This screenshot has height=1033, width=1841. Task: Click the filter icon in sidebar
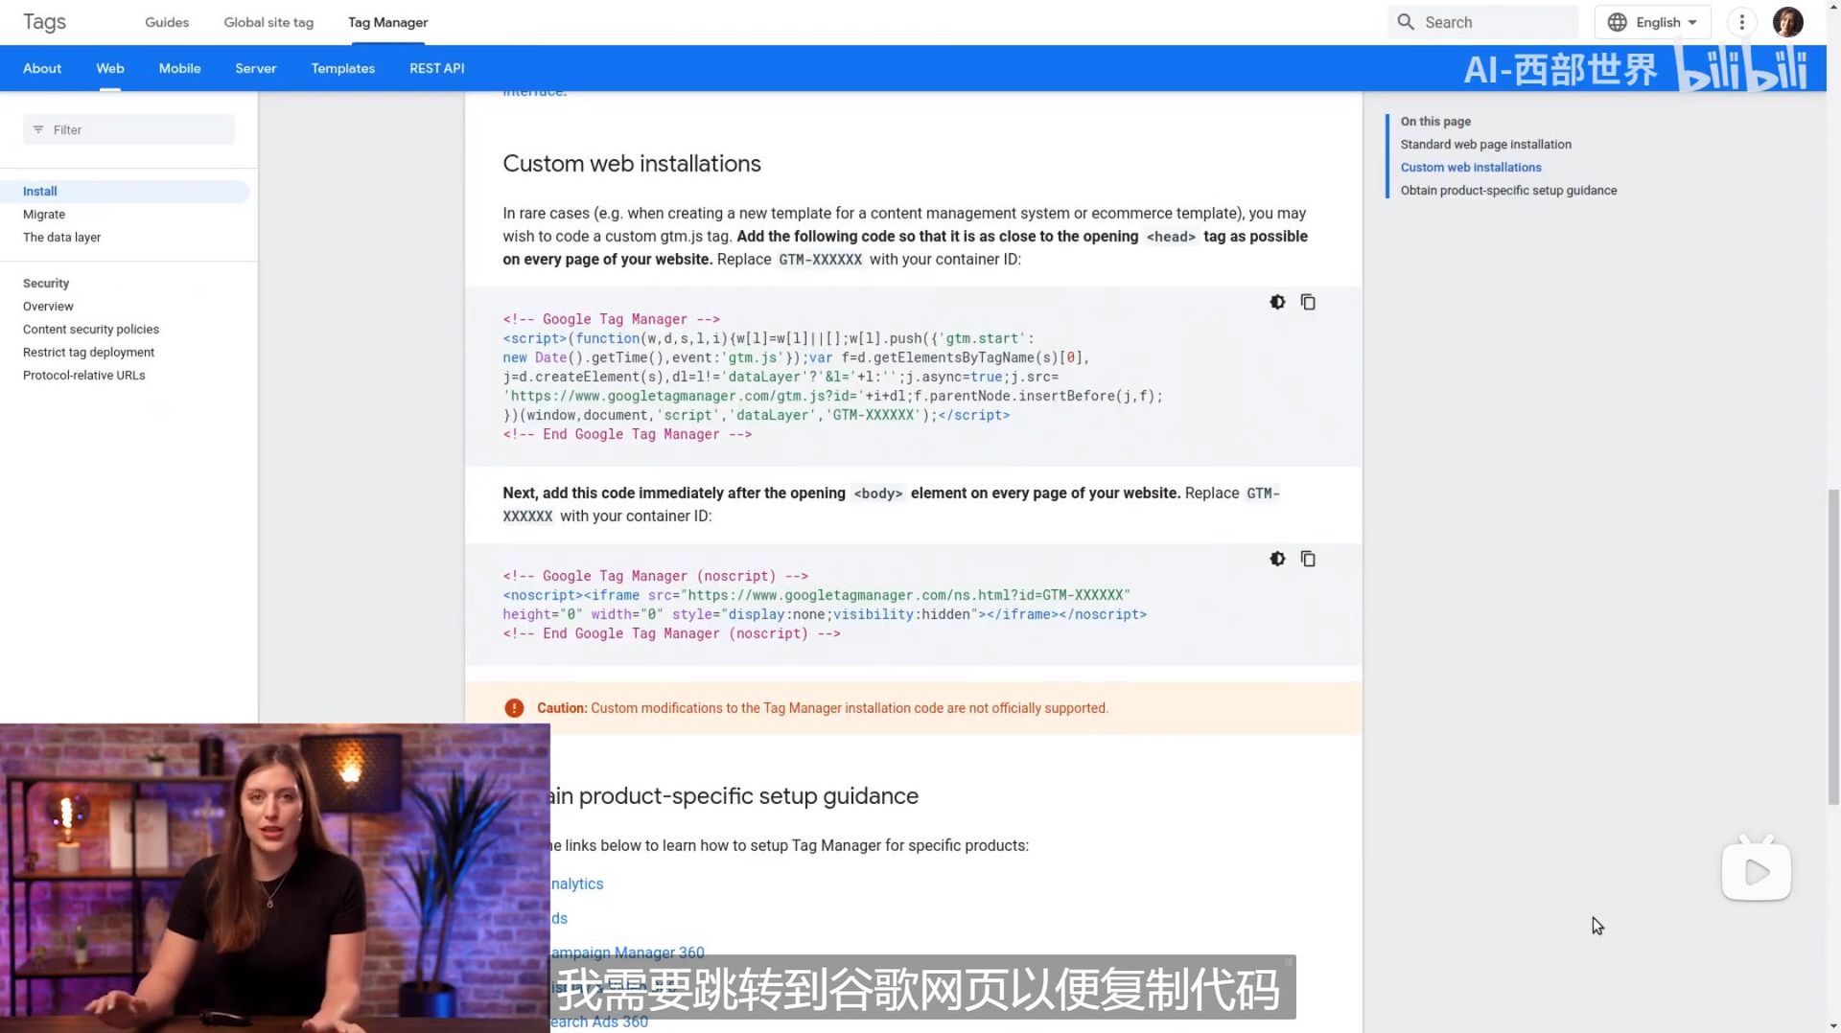coord(38,129)
